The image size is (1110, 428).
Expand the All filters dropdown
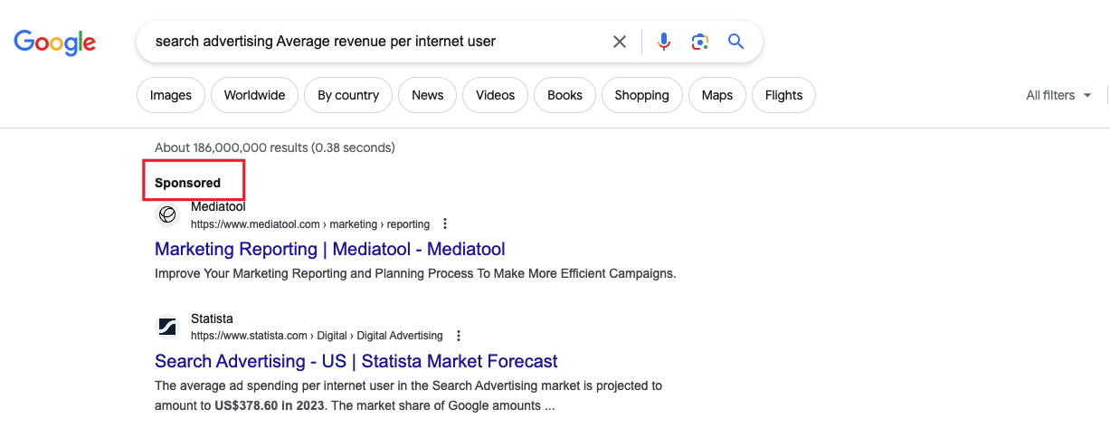pos(1058,95)
